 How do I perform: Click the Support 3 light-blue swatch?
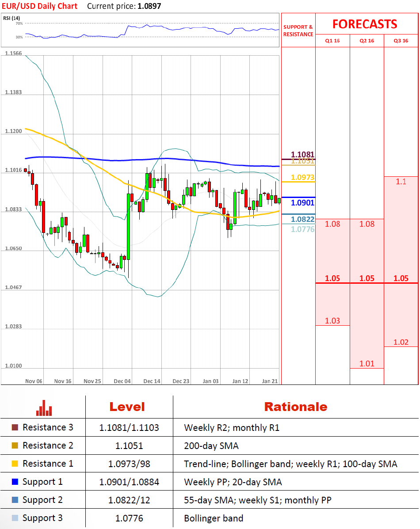click(x=15, y=518)
